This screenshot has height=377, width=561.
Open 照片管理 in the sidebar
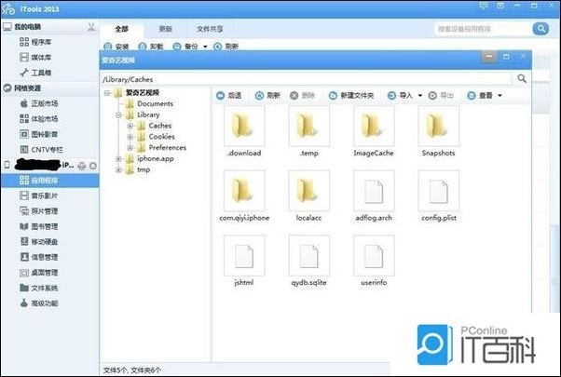[x=38, y=211]
